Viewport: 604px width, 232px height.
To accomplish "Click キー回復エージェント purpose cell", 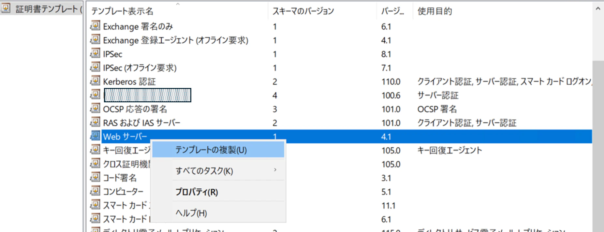I will coord(449,150).
